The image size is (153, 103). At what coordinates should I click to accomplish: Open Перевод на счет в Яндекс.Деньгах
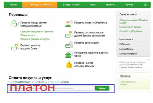coord(84,65)
